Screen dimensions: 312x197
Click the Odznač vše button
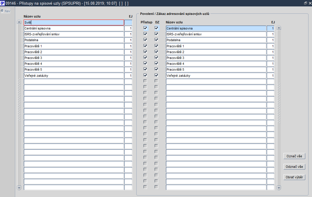click(x=294, y=167)
